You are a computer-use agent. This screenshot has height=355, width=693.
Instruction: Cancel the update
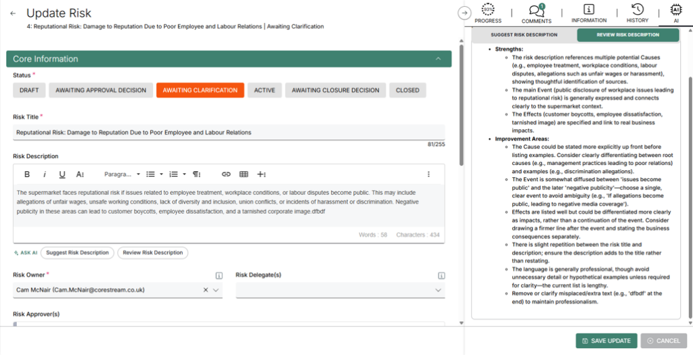tap(663, 341)
